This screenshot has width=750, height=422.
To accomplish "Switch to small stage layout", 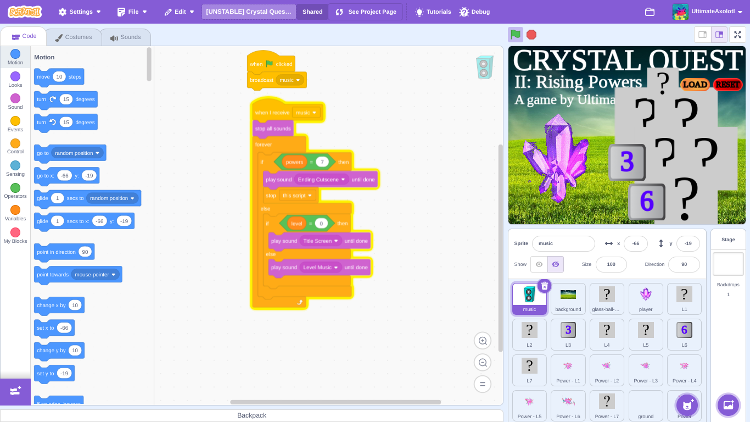I will tap(702, 35).
